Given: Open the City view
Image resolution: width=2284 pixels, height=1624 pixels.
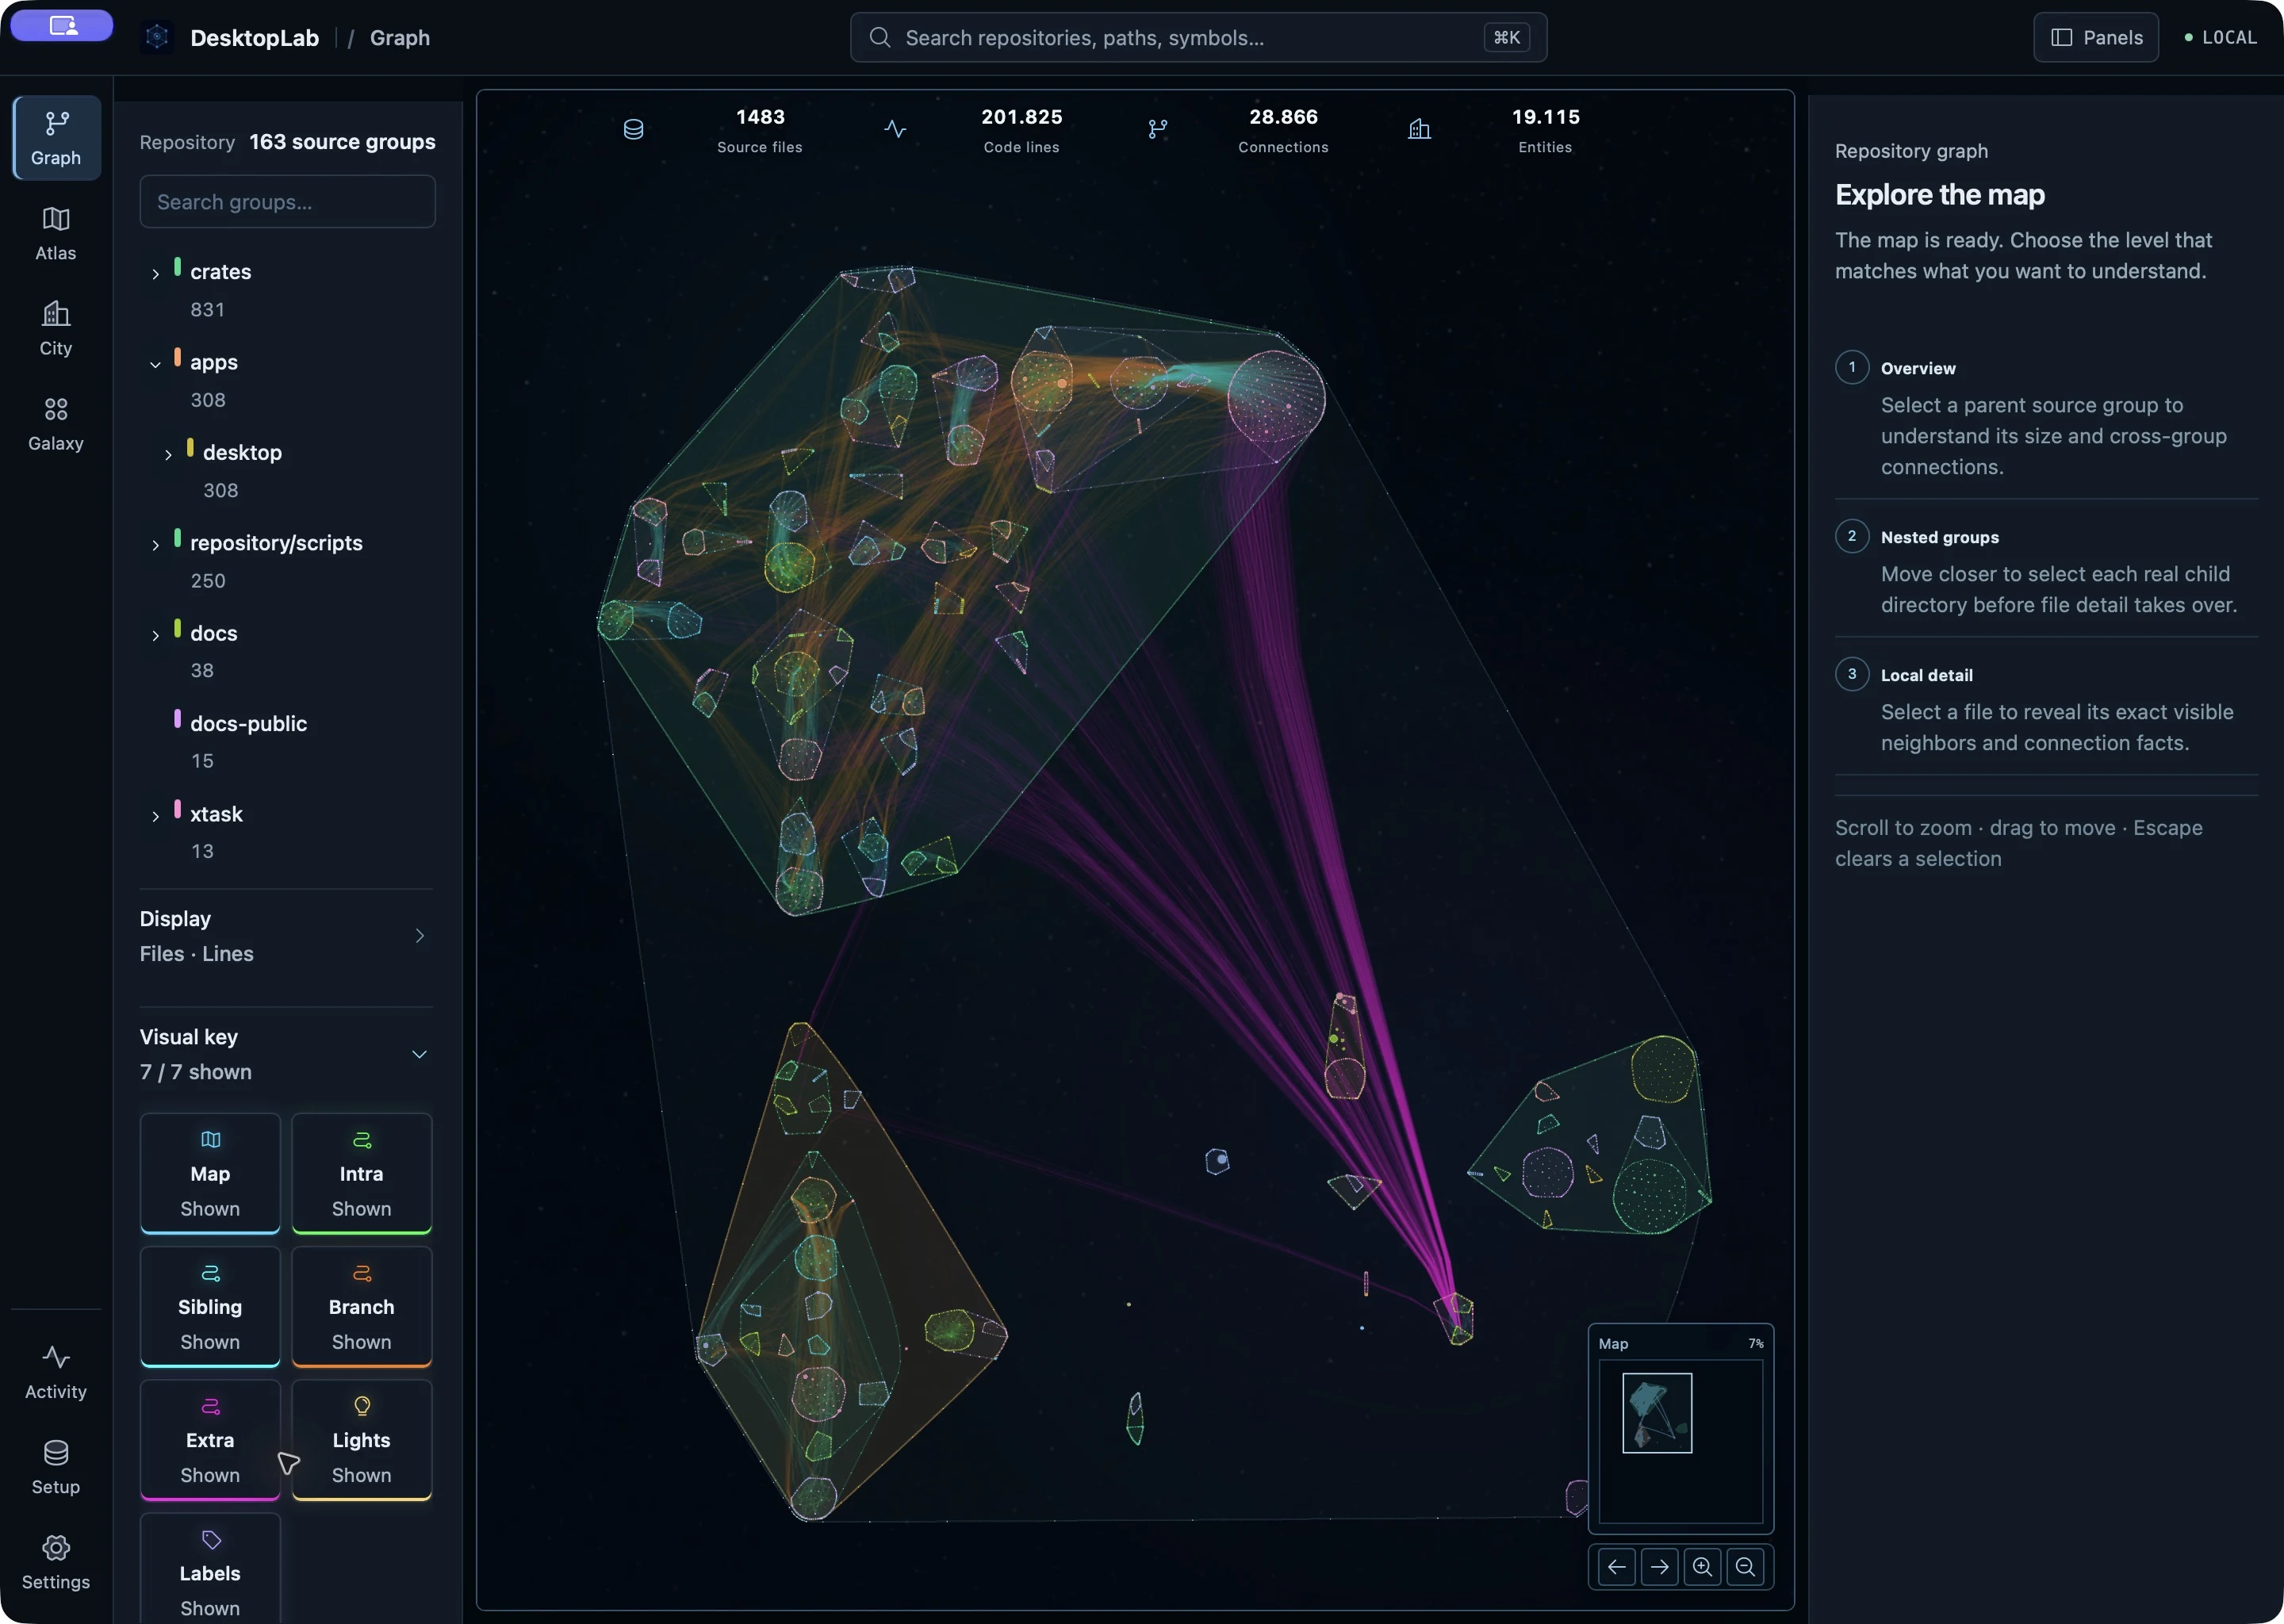Looking at the screenshot, I should [56, 329].
